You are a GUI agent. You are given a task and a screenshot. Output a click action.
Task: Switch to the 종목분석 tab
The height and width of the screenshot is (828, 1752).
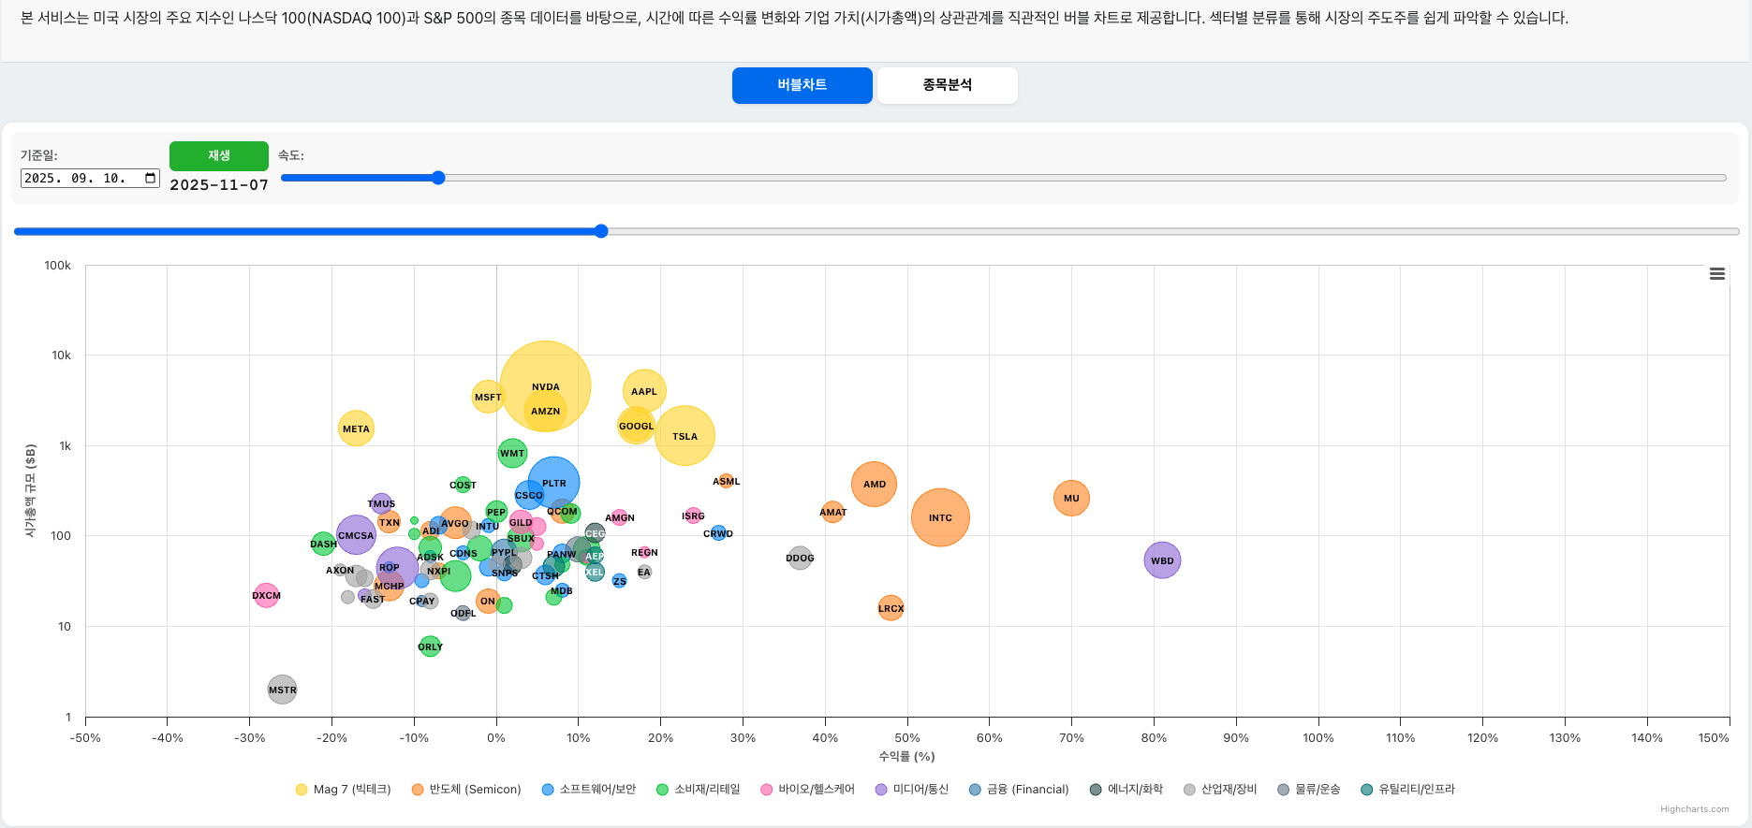[948, 85]
